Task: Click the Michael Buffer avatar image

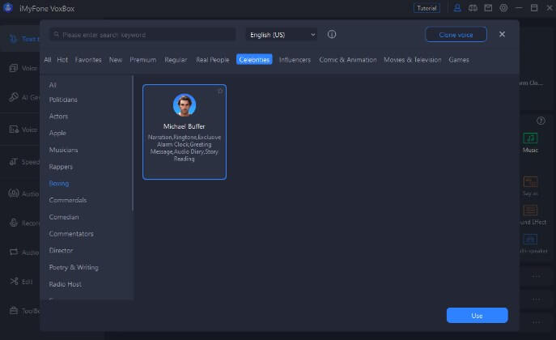Action: (x=185, y=105)
